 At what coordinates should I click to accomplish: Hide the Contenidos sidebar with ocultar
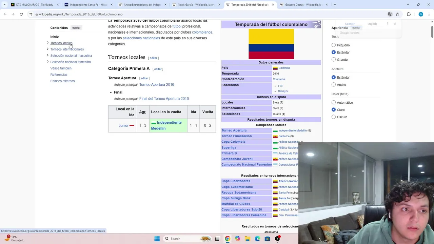coord(76,28)
